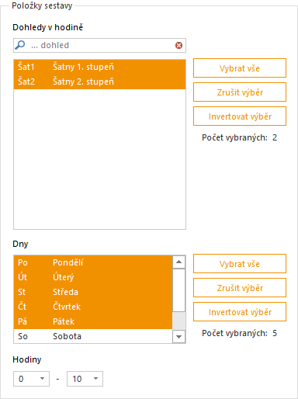Click Invertovat výběr for Dny list
Image resolution: width=298 pixels, height=399 pixels.
click(240, 312)
